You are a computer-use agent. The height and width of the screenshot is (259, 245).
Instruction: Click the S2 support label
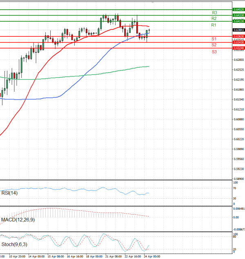214,45
